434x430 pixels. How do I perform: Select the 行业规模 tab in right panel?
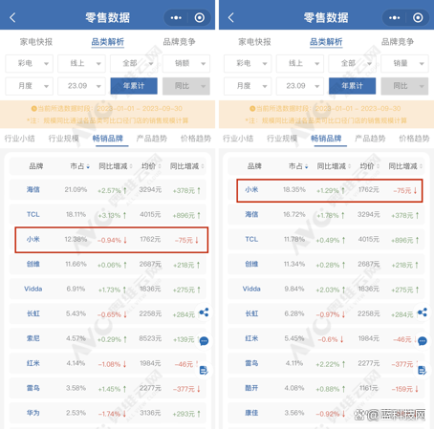pyautogui.click(x=282, y=139)
